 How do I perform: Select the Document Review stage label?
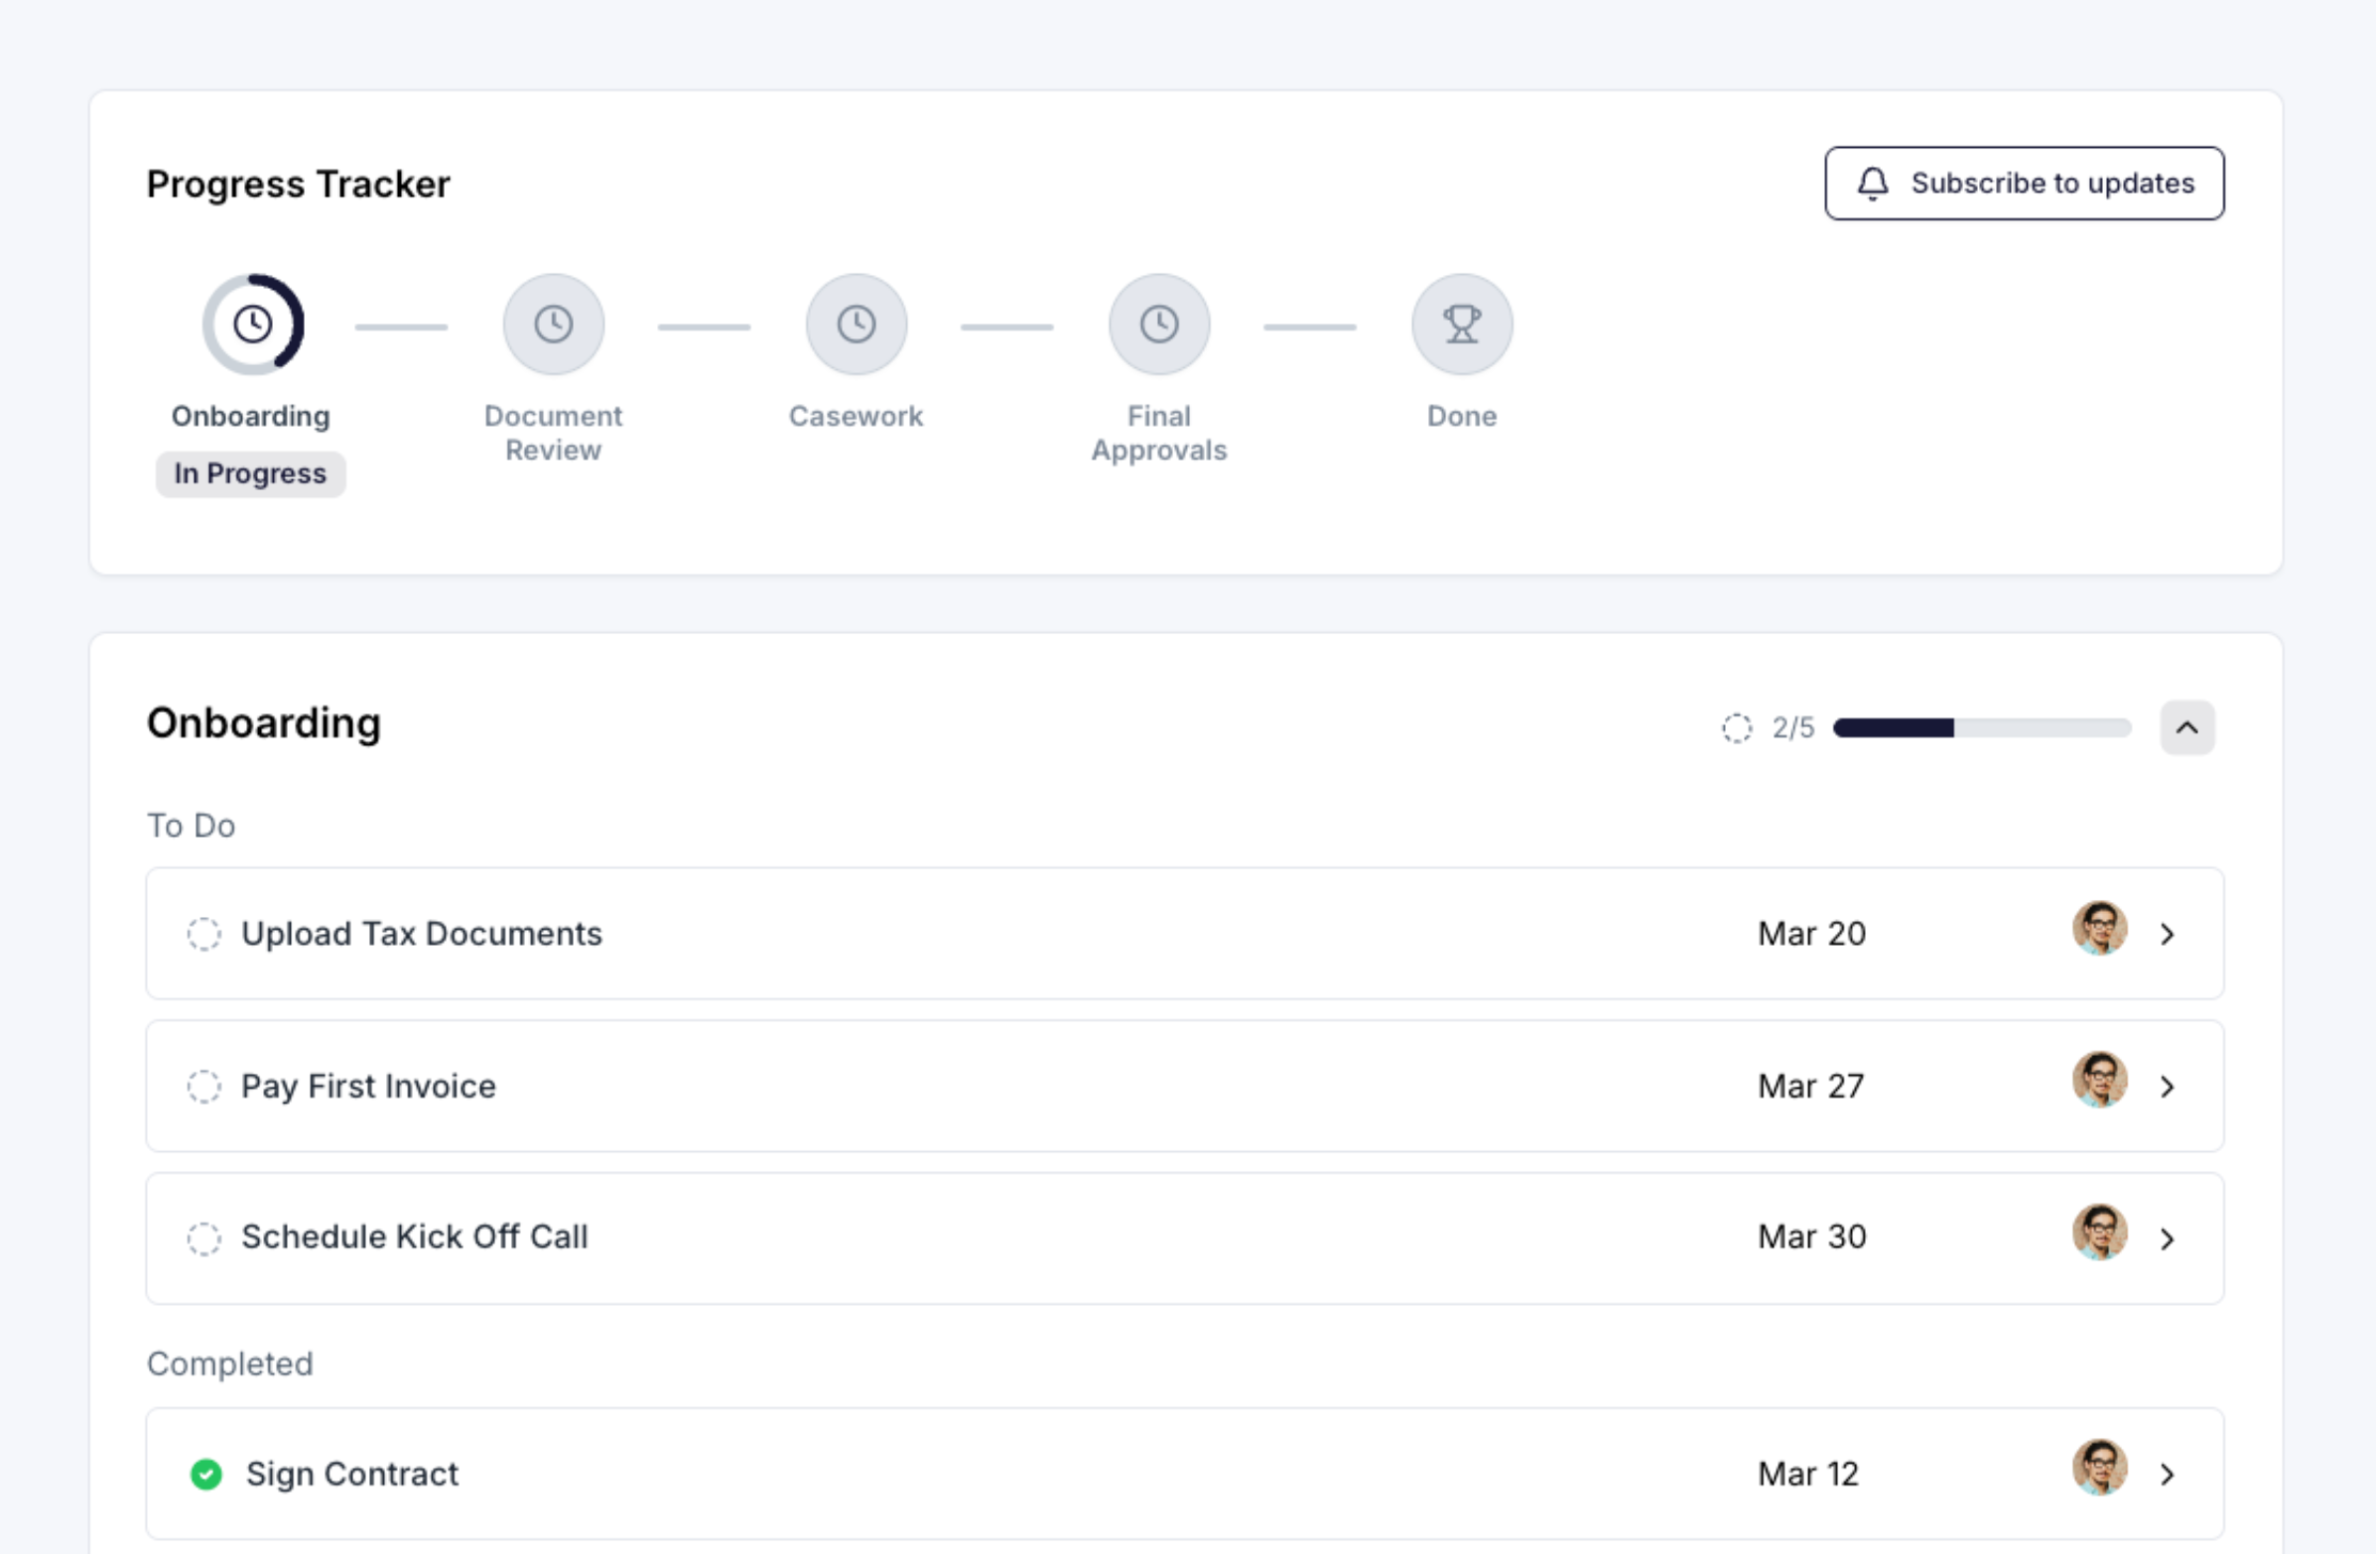(553, 433)
